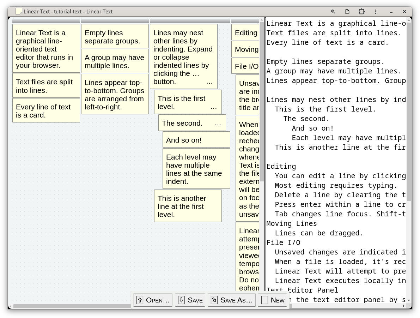Viewport: 420px width, 318px height.
Task: Click the Open… upload arrow icon
Action: tap(140, 300)
